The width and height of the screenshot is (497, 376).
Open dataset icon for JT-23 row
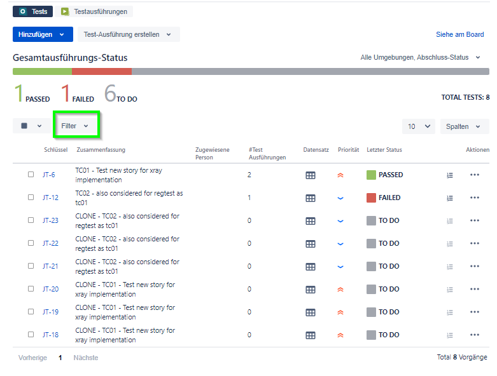[x=311, y=221]
